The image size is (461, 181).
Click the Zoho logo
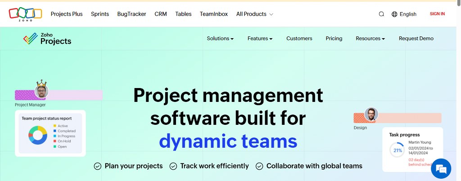tap(25, 14)
